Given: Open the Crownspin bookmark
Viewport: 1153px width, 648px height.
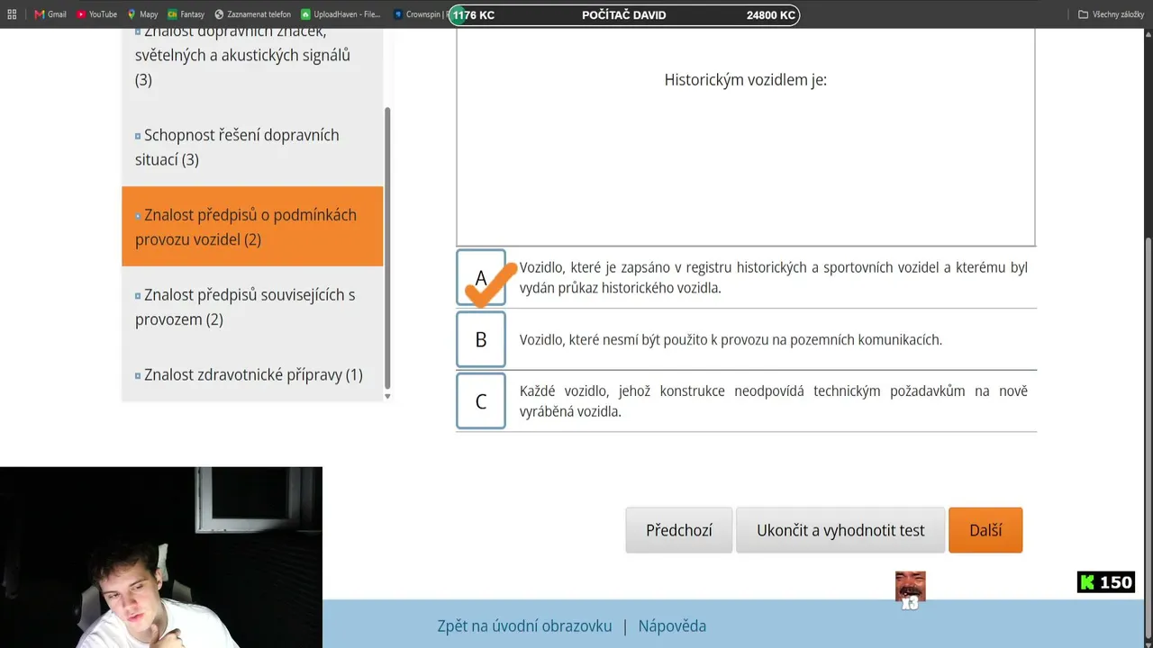Looking at the screenshot, I should click(422, 14).
